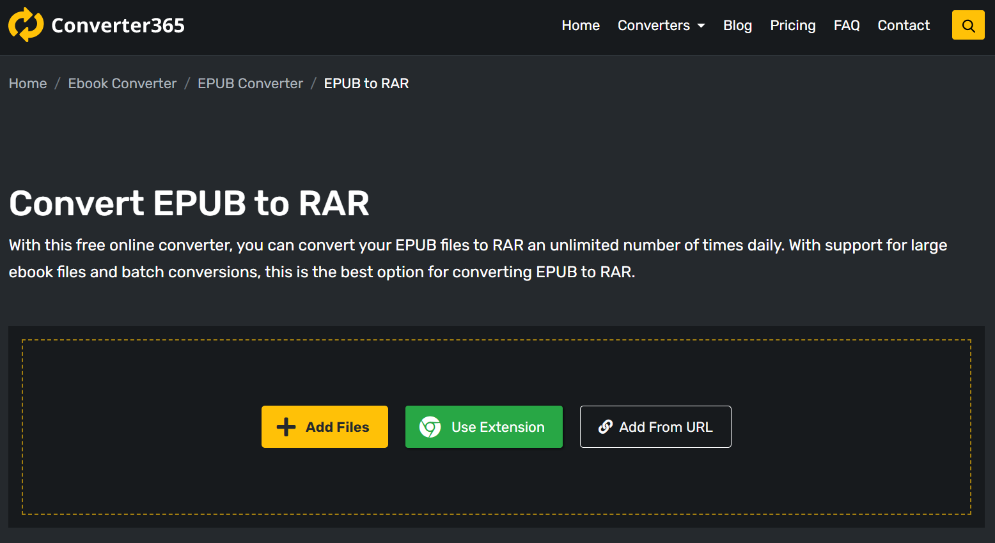
Task: Go to the Contact page
Action: coord(904,26)
